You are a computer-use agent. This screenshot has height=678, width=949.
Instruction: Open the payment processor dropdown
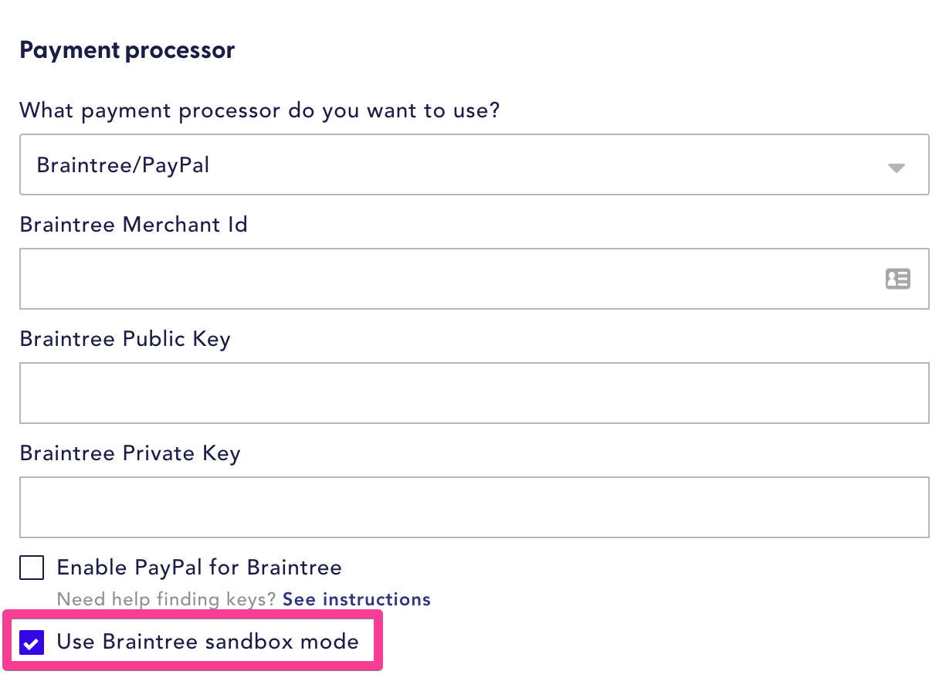coord(474,164)
